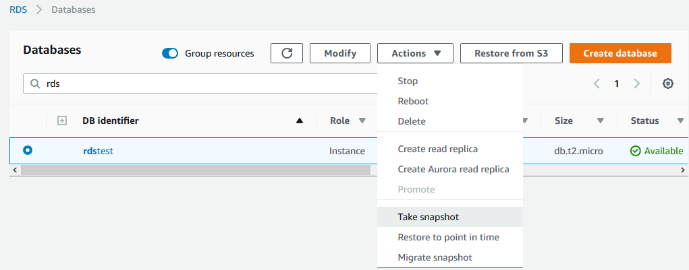Go to the next results page arrow
Viewport: 689px width, 270px height.
pyautogui.click(x=636, y=83)
